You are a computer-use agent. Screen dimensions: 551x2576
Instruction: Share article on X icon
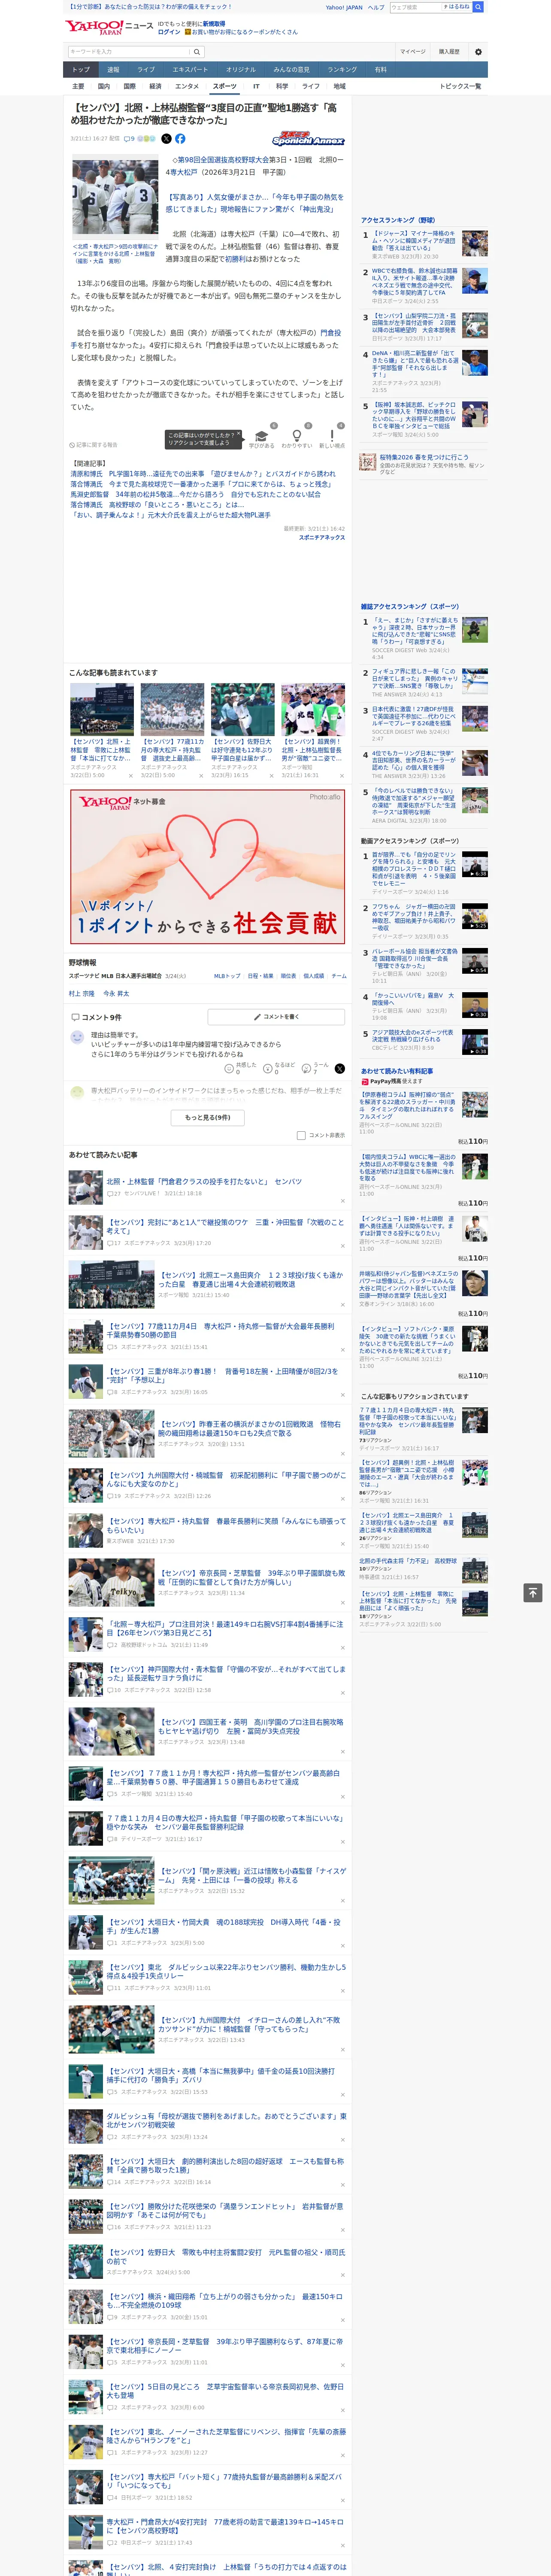166,139
